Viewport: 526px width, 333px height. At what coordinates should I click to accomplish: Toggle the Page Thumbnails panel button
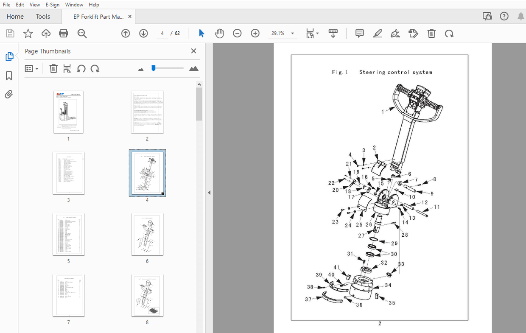coord(9,56)
